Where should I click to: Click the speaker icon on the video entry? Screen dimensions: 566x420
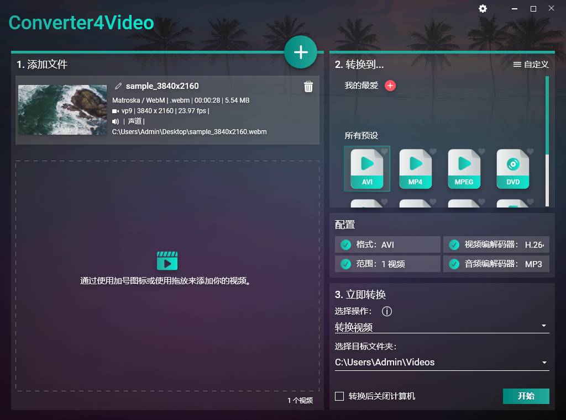point(116,121)
